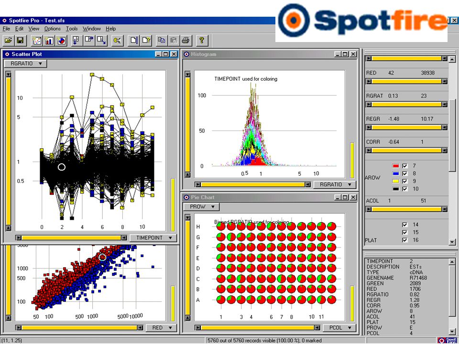This screenshot has height=344, width=459.
Task: Click the Scatter Plot window title icon
Action: (7, 54)
